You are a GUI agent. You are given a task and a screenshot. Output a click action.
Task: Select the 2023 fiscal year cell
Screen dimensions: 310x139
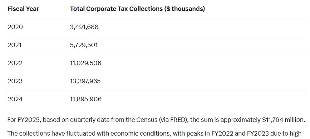[x=15, y=81]
